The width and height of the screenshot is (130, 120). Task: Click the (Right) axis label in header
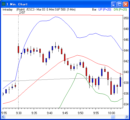[21, 9]
